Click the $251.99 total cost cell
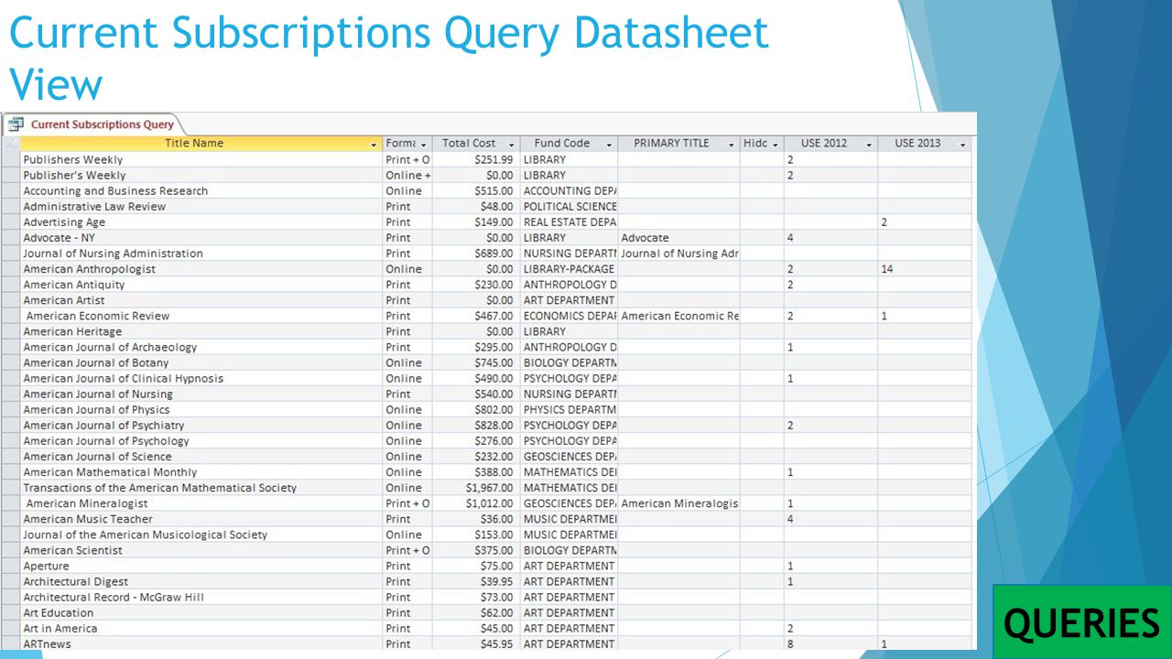Viewport: 1172px width, 659px height. tap(476, 159)
